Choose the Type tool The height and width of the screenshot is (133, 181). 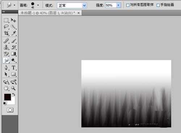click(13, 67)
